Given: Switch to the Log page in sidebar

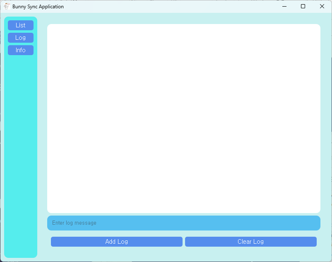Looking at the screenshot, I should click(x=21, y=38).
